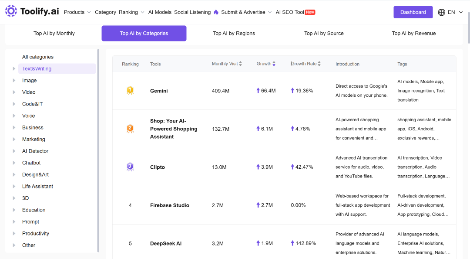Click Gemini's 'AI models, Mobile app' tags
This screenshot has width=470, height=259.
point(421,90)
